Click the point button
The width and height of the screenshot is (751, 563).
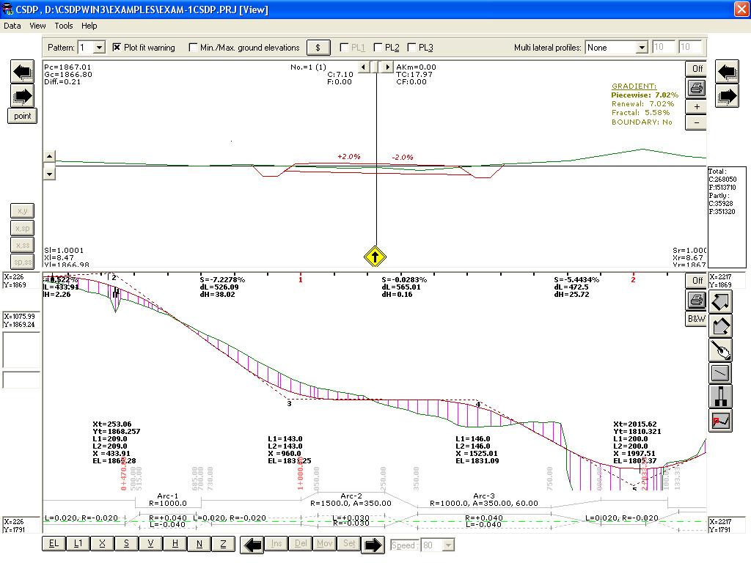[x=23, y=116]
